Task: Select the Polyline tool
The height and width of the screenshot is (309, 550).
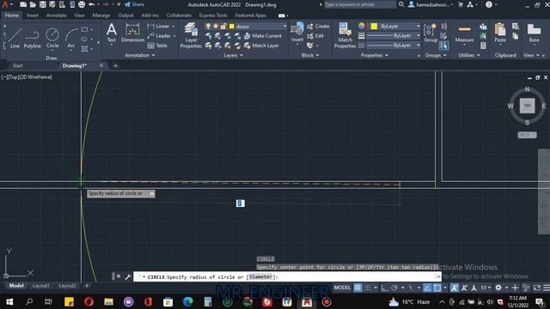Action: [32, 38]
